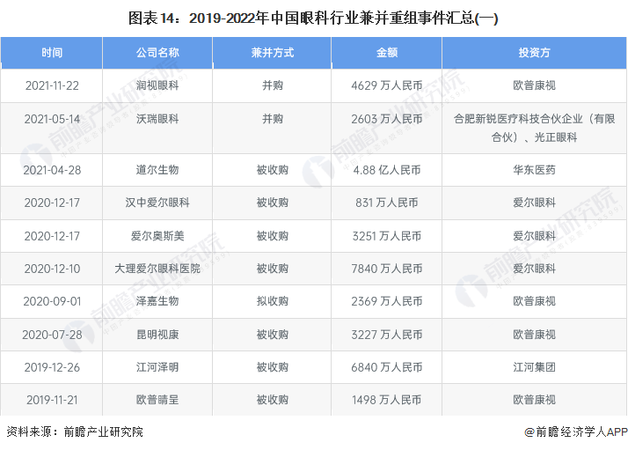Screen dimensions: 628x450
Task: Click the 4.88 亿人民币 amount
Action: coord(386,170)
